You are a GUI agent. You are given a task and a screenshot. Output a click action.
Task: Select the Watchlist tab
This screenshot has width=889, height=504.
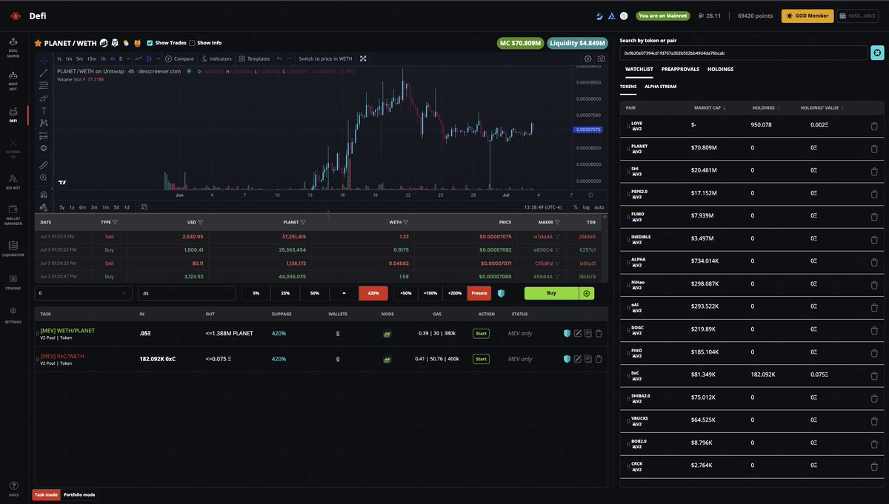click(639, 69)
